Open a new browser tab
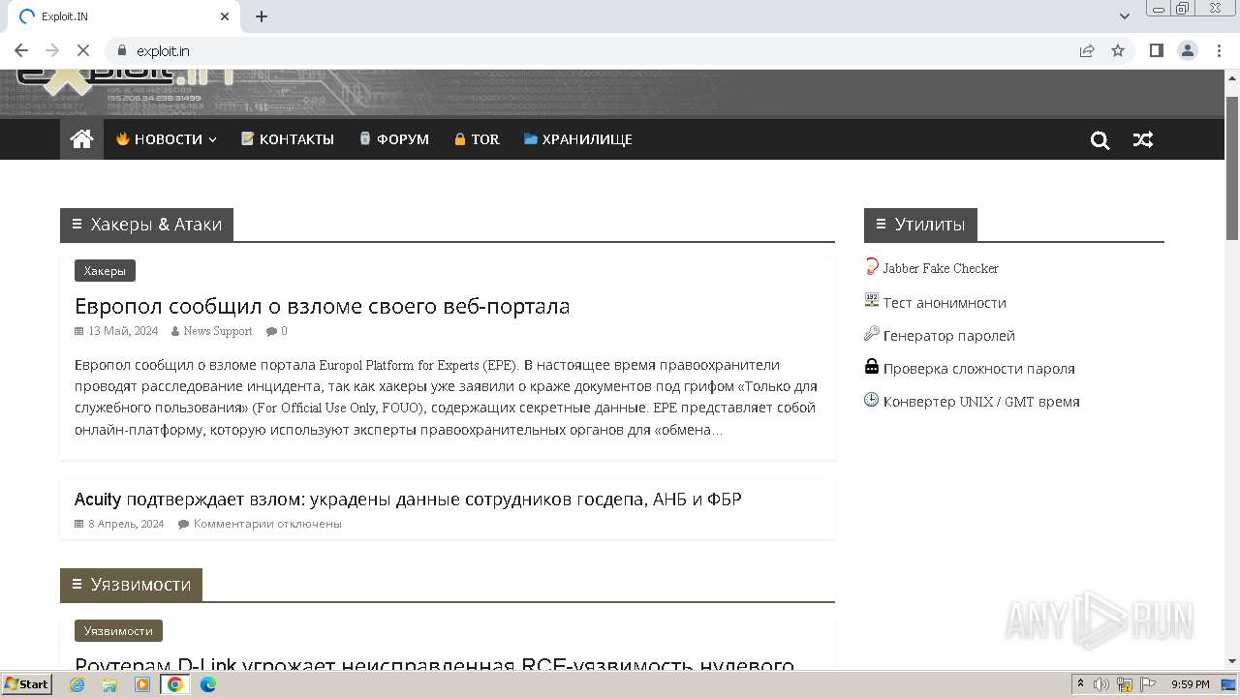 coord(262,16)
